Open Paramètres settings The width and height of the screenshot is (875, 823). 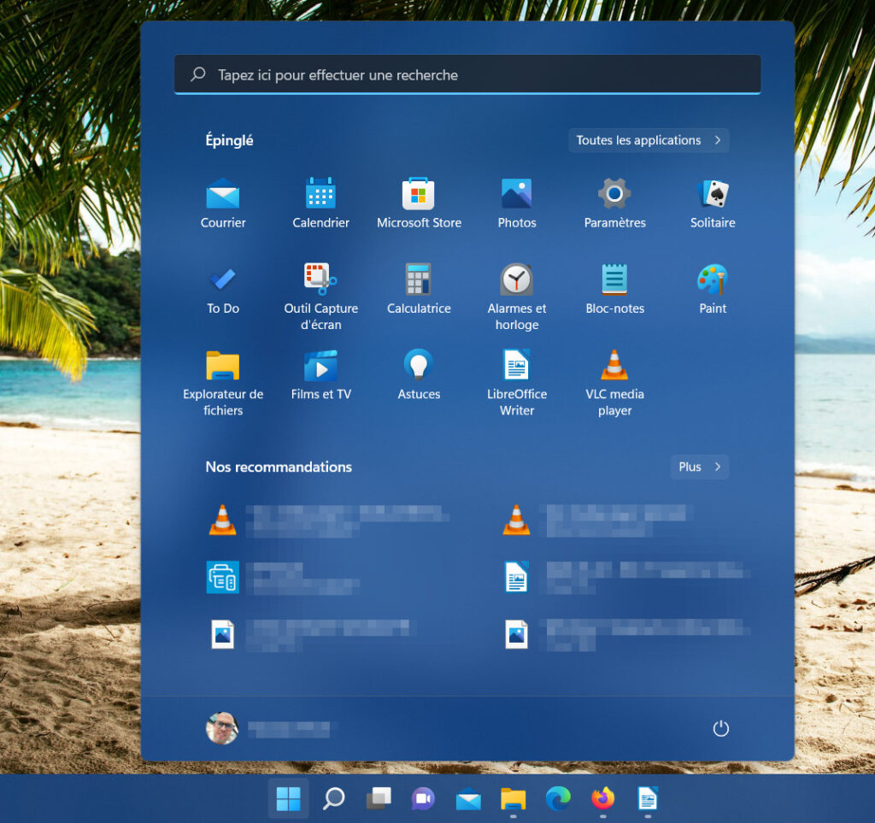click(614, 203)
